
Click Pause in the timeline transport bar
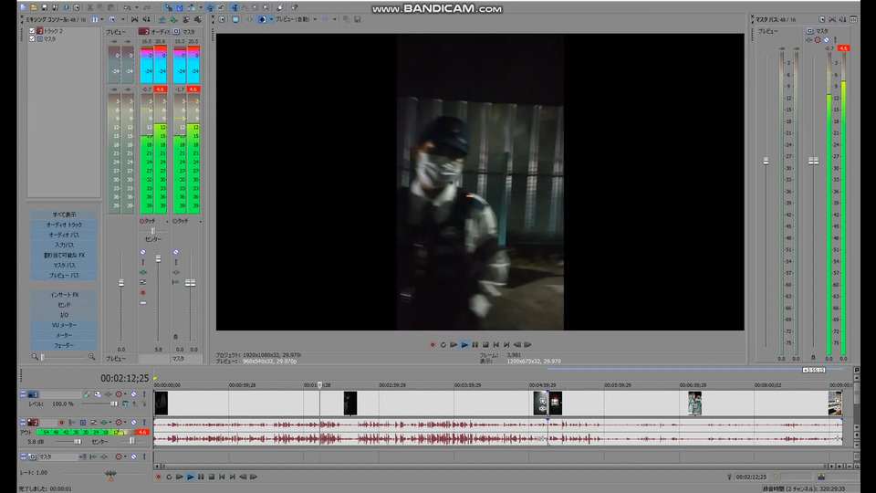pos(201,477)
